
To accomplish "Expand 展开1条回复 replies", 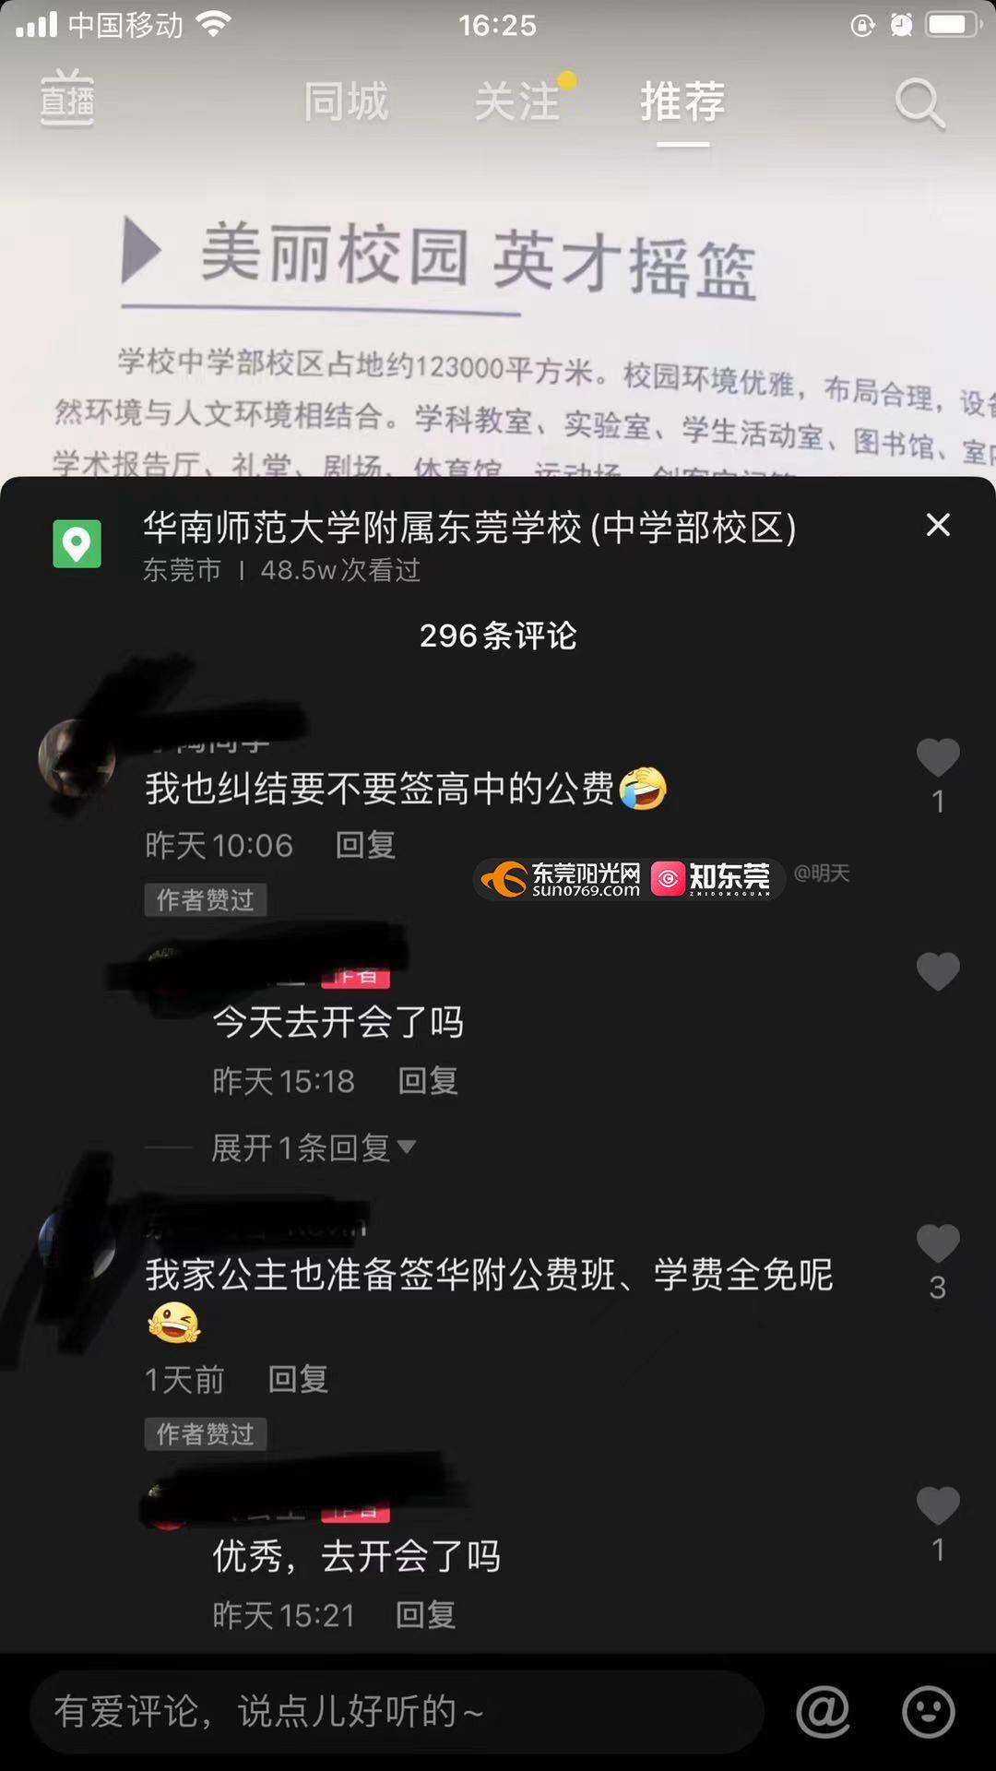I will [314, 1147].
